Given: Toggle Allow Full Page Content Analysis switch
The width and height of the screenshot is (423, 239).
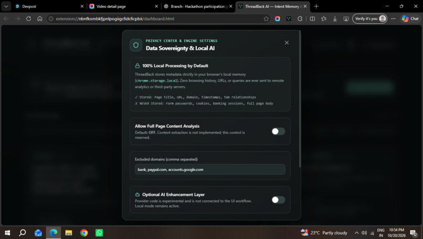Looking at the screenshot, I should (278, 131).
